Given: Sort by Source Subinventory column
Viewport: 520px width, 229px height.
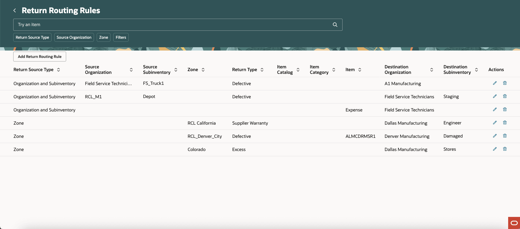Looking at the screenshot, I should point(176,70).
